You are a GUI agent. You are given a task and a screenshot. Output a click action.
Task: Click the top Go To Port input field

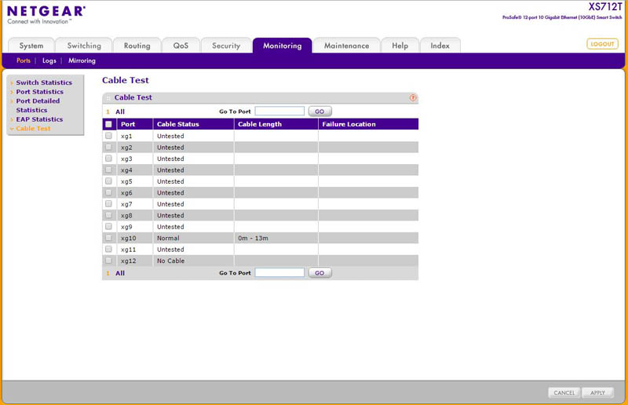(279, 111)
